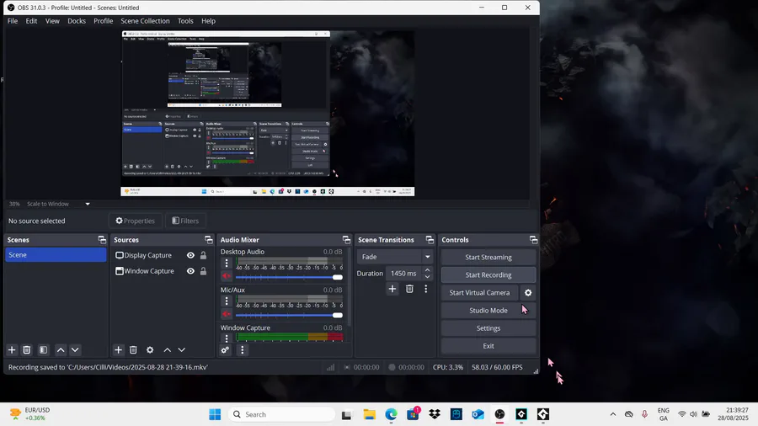Click the Filters button

[185, 221]
